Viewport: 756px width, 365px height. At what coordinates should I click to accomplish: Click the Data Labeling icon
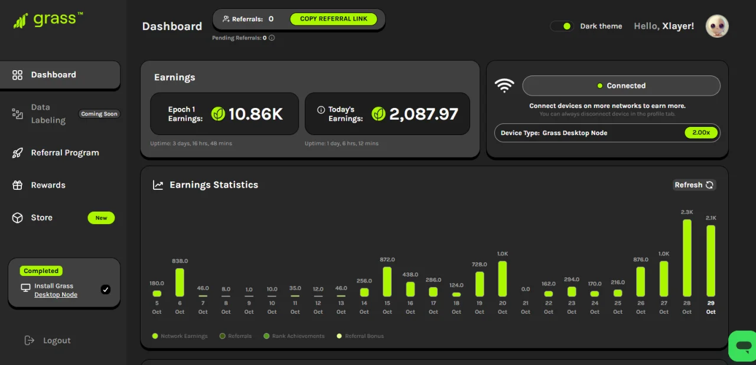pyautogui.click(x=18, y=113)
